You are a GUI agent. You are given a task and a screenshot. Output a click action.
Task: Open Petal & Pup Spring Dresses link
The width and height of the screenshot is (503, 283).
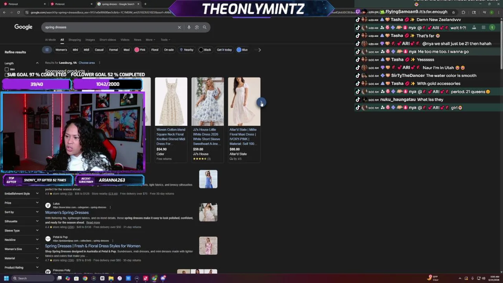93,246
